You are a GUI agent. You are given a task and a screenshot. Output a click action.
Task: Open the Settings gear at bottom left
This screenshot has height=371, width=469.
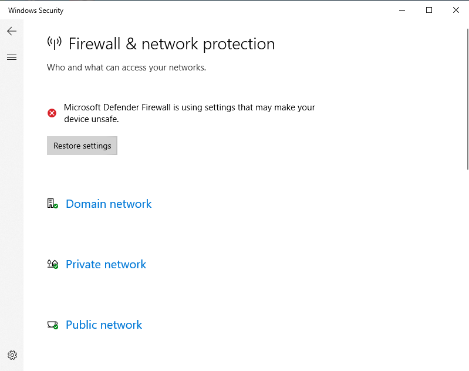tap(12, 355)
